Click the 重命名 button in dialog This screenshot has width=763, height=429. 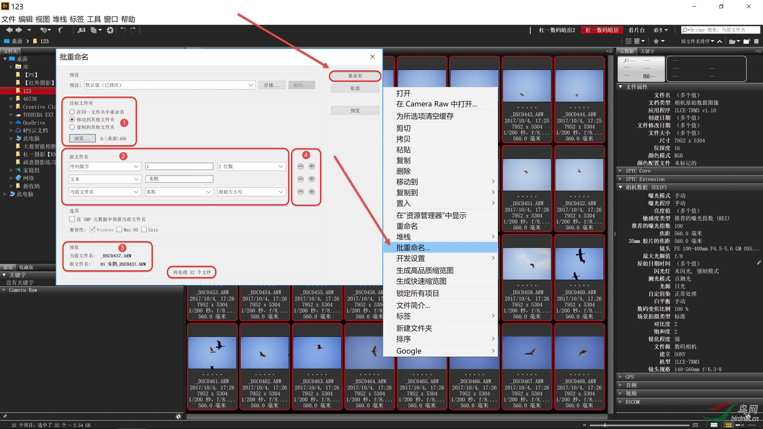pos(354,75)
